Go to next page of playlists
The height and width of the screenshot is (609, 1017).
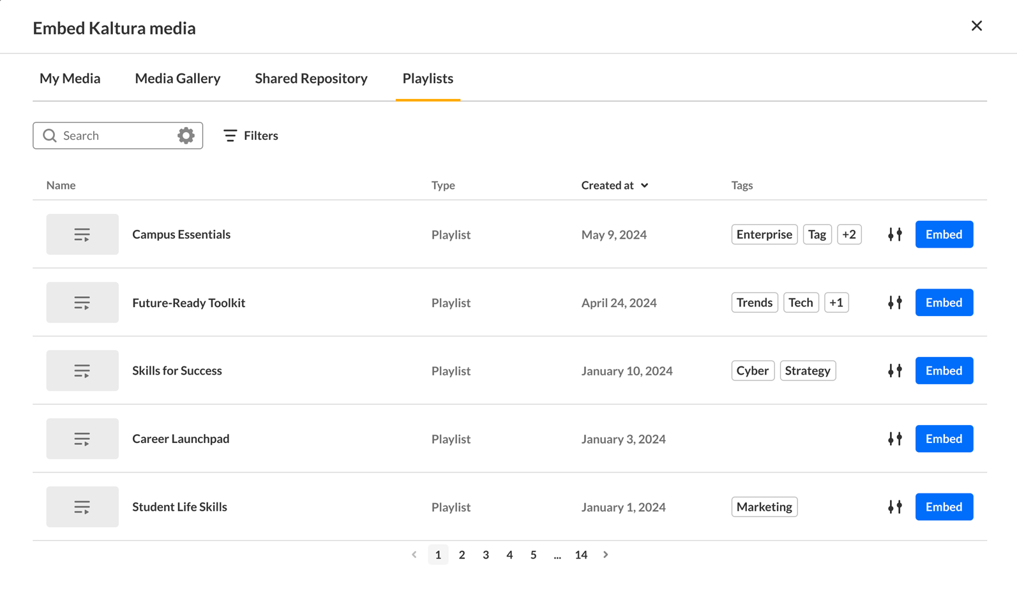605,555
